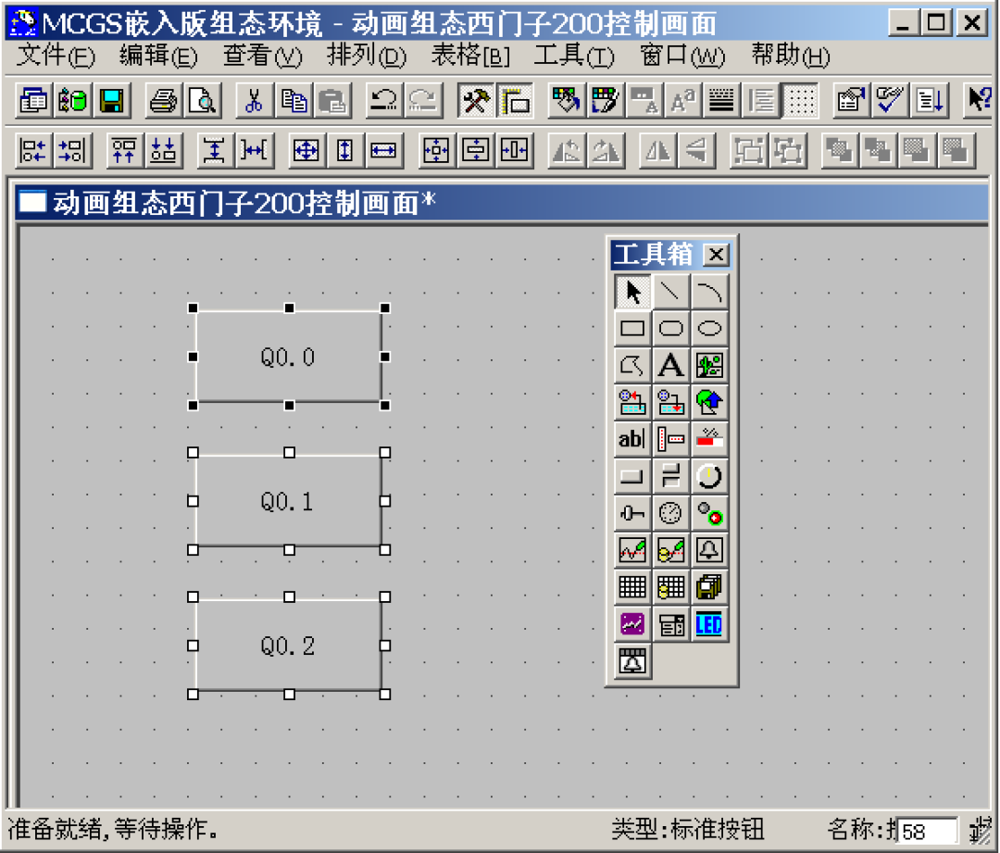The width and height of the screenshot is (1000, 853).
Task: Make selected objects the same size
Action: point(306,151)
